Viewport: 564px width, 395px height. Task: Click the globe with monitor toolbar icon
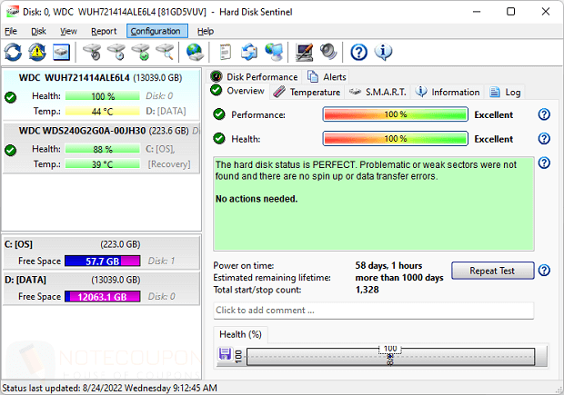tap(274, 52)
